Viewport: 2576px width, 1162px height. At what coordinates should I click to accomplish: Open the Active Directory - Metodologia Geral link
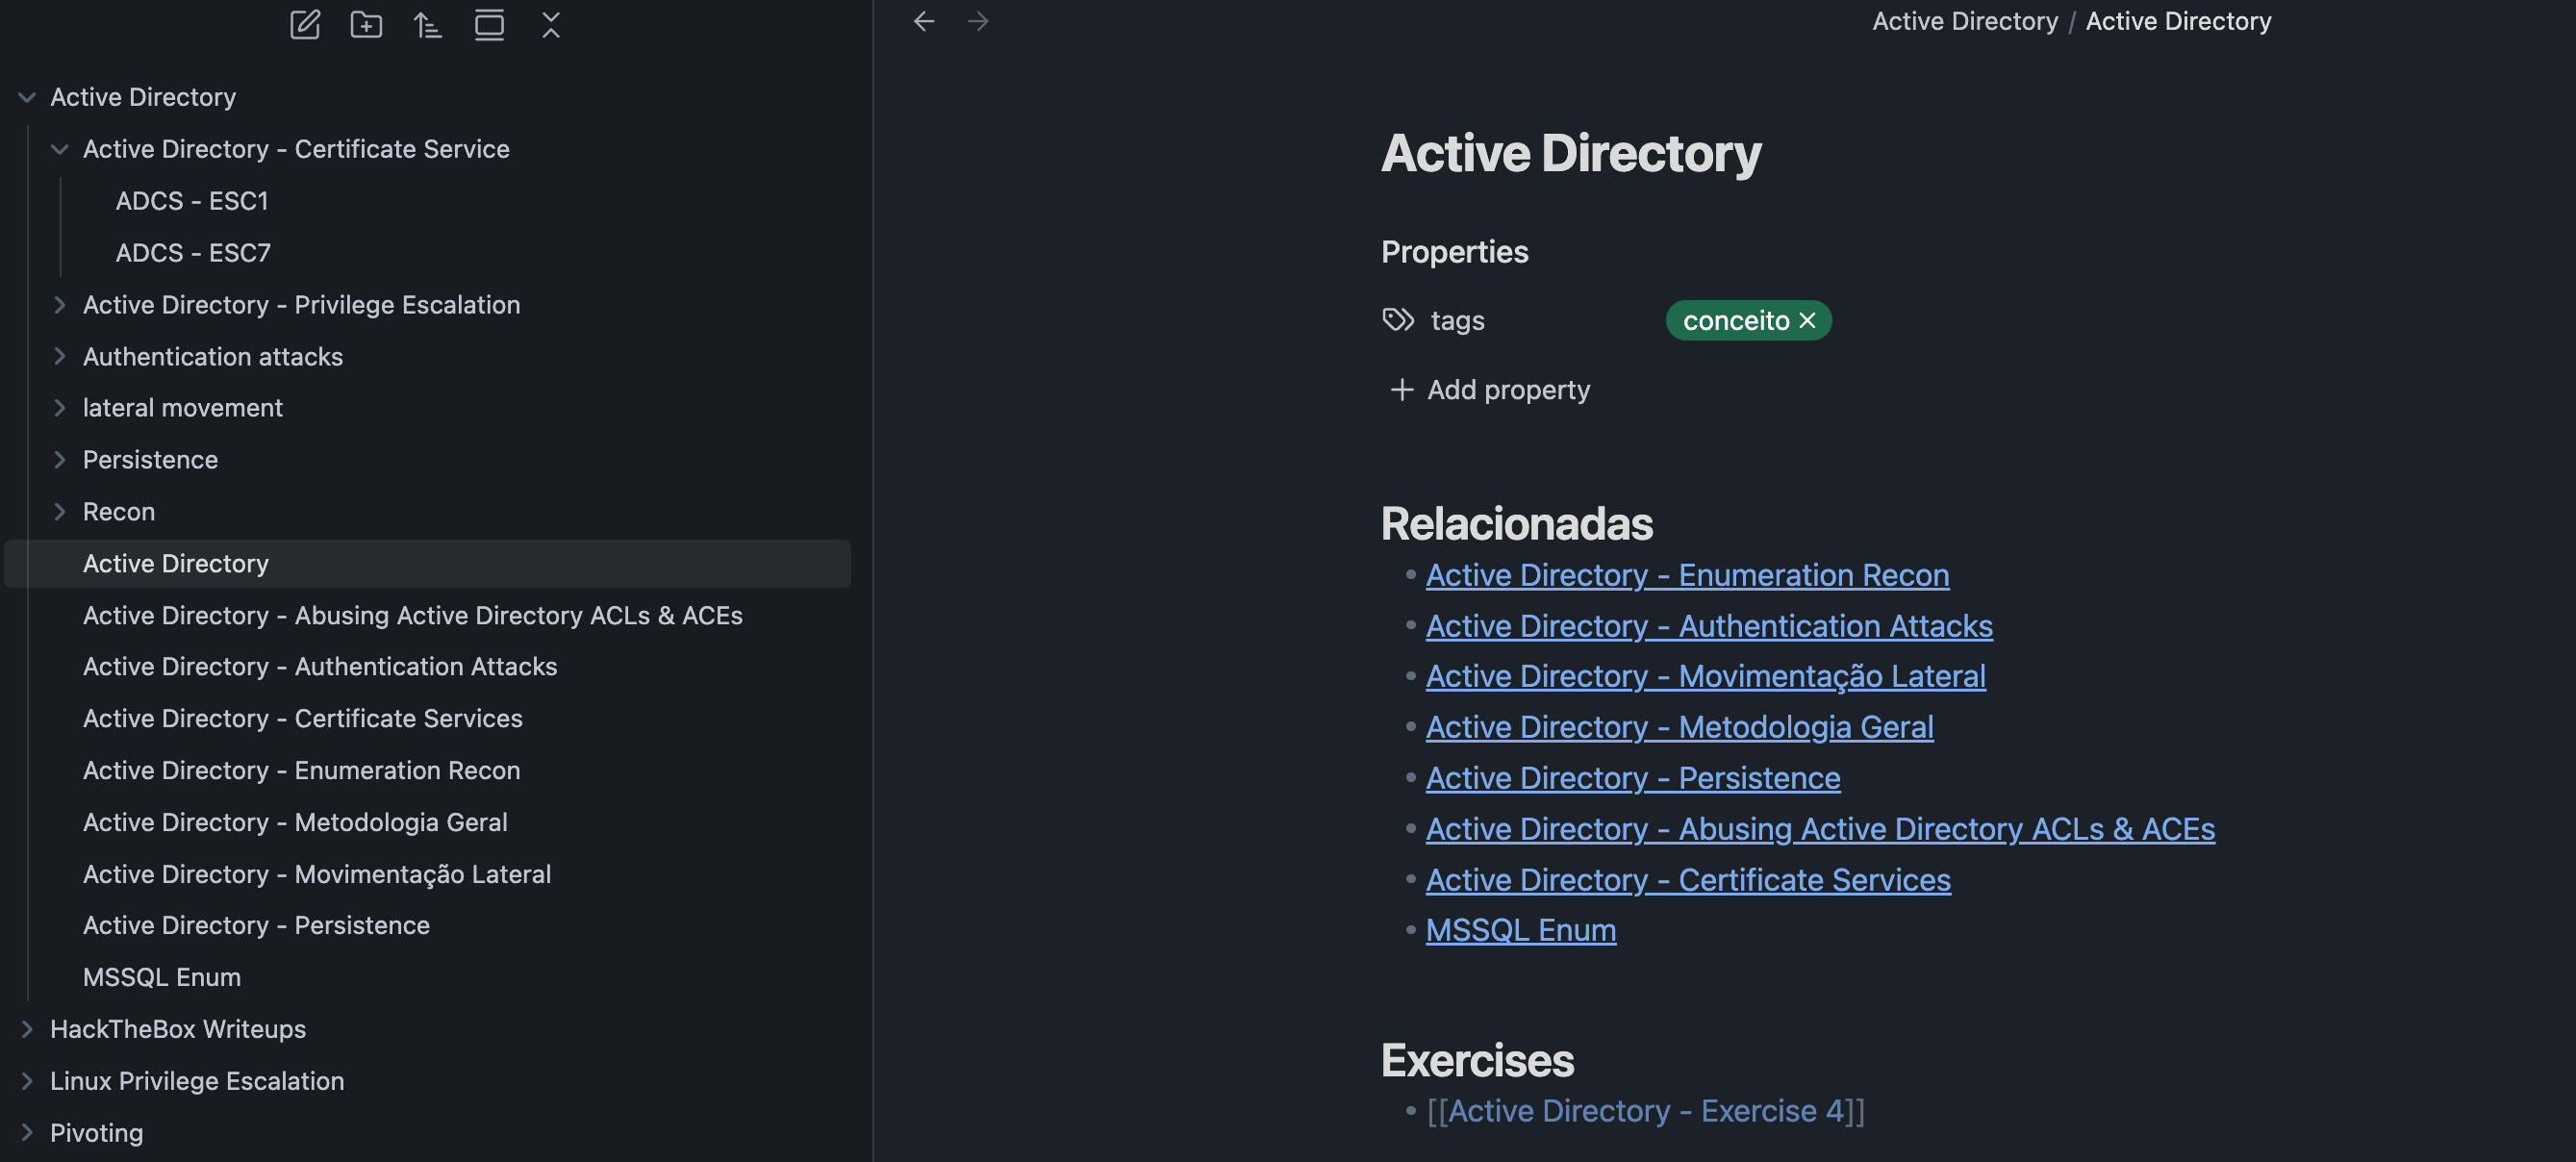tap(1679, 727)
